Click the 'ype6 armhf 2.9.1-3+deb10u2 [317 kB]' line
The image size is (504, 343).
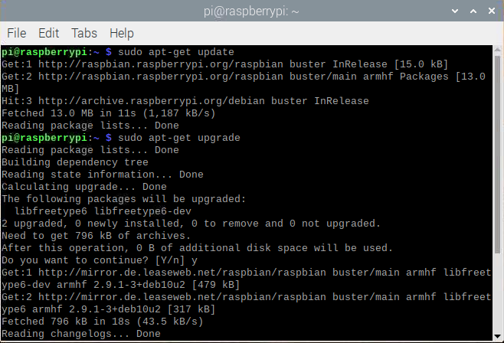(108, 309)
